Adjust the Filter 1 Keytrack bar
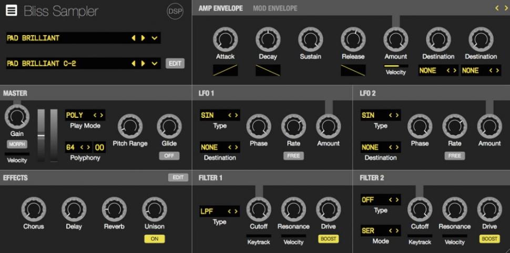The width and height of the screenshot is (510, 253). [x=259, y=236]
